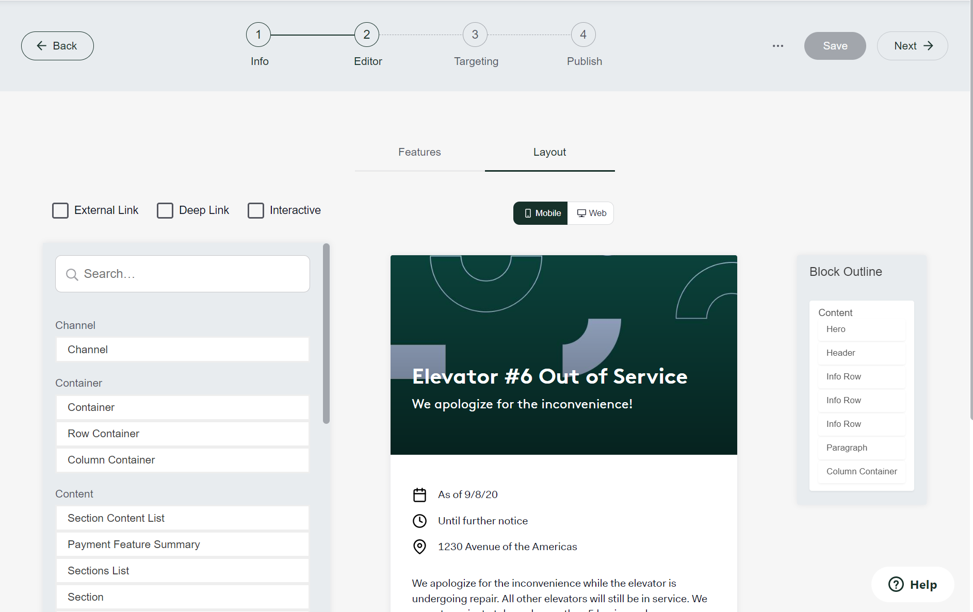Toggle the Interactive checkbox

(256, 210)
